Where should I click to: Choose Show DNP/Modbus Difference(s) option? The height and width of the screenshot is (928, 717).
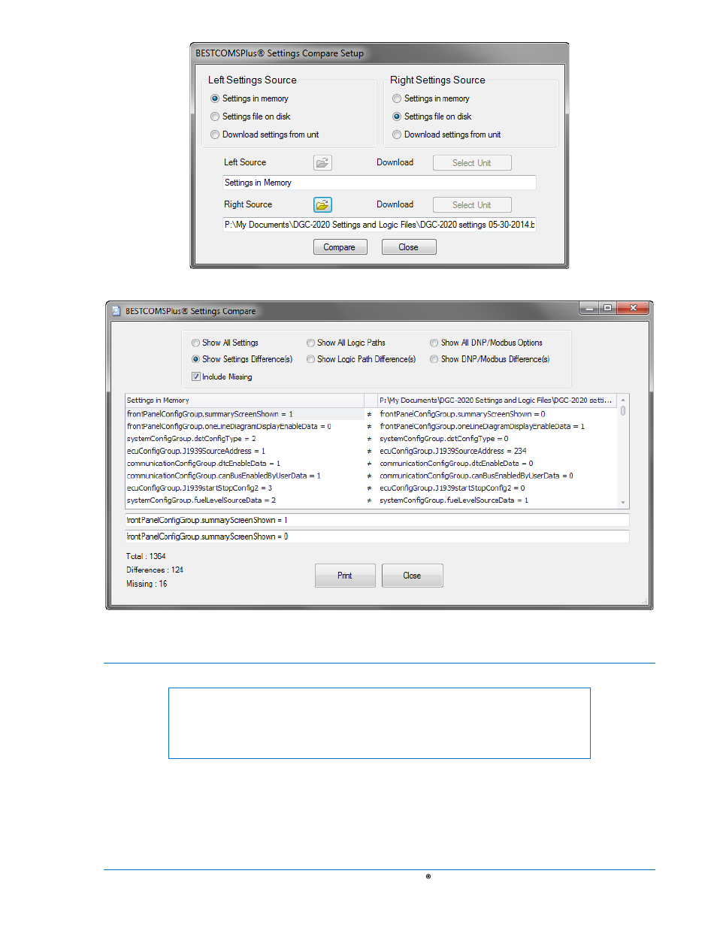click(434, 359)
